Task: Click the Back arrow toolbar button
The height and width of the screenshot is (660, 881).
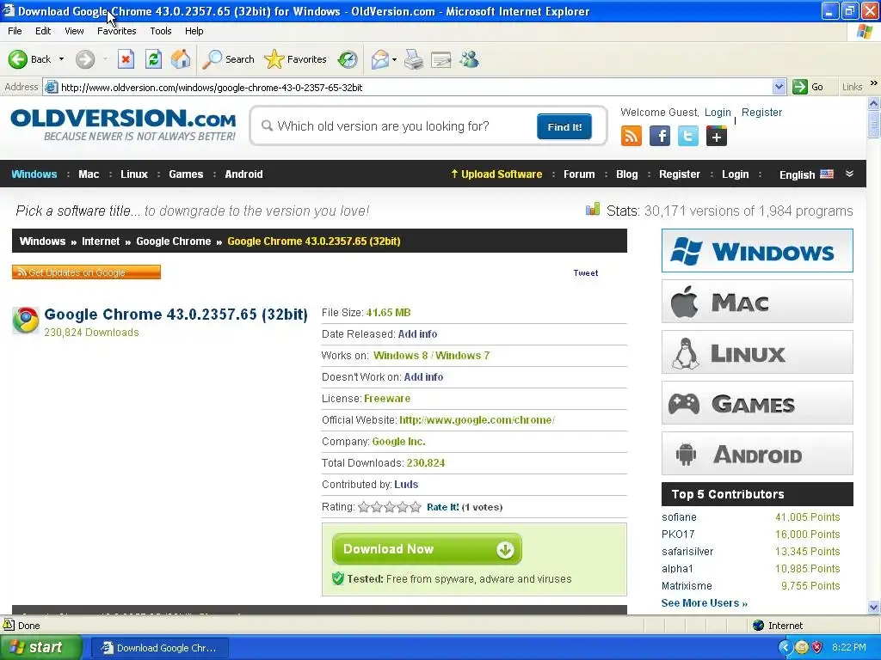Action: [x=29, y=59]
